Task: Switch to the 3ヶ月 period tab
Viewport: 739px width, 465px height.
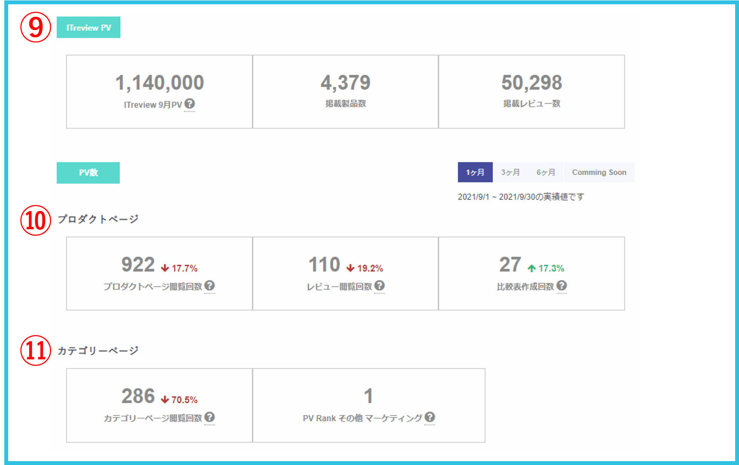Action: [x=510, y=172]
